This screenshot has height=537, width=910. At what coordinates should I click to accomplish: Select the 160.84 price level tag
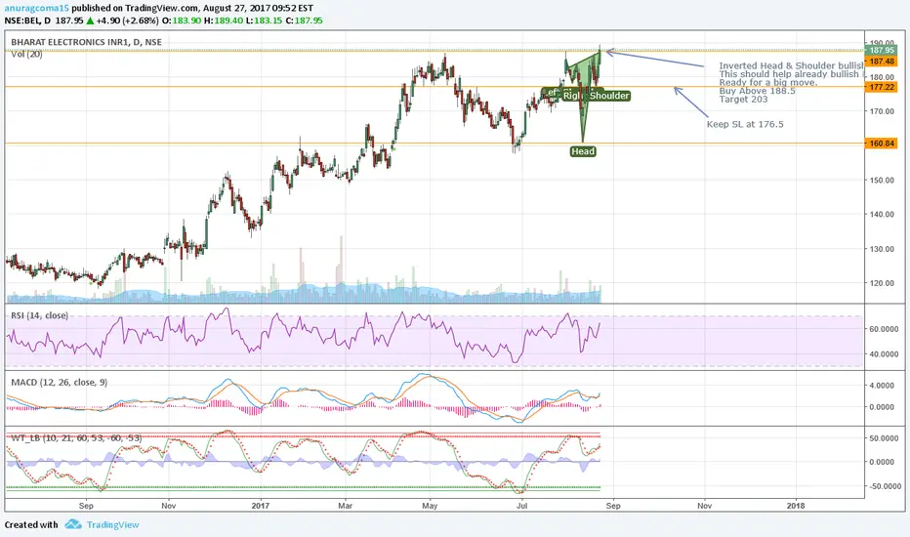click(x=882, y=143)
